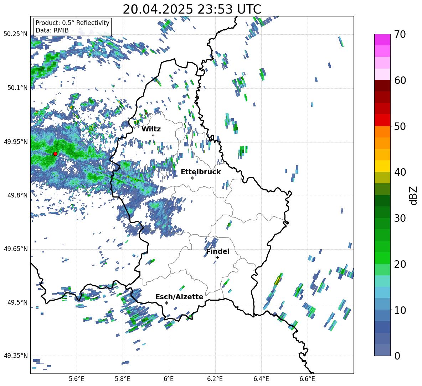Click the 49.35°N latitude label
422x386 pixels.
(16, 356)
